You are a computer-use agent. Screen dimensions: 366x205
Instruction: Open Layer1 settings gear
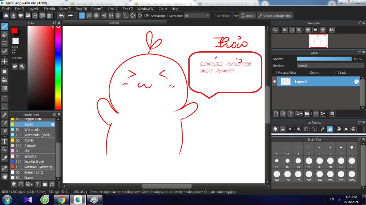tap(356, 82)
